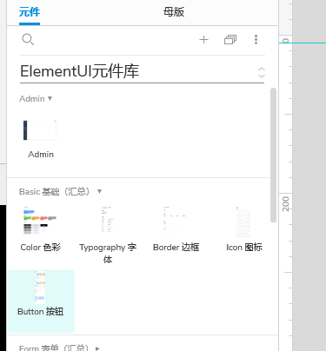326x351 pixels.
Task: Switch to the 母版 tab
Action: (x=174, y=12)
